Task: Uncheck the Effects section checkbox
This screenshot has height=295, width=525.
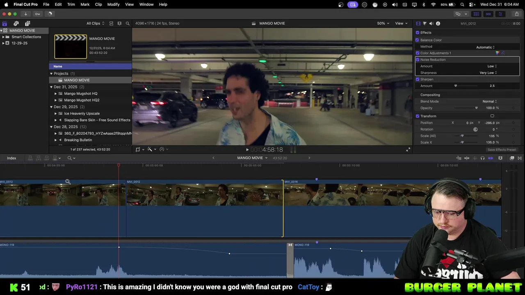Action: click(418, 33)
